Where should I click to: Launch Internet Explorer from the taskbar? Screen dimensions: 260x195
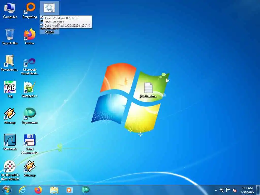[x=23, y=190]
